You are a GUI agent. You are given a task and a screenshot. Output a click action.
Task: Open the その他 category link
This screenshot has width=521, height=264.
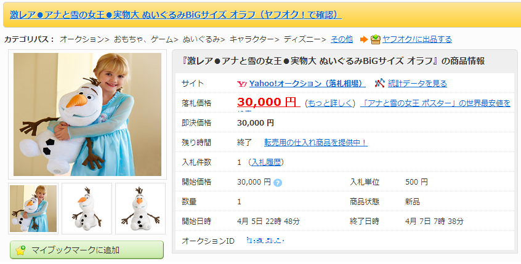click(342, 39)
